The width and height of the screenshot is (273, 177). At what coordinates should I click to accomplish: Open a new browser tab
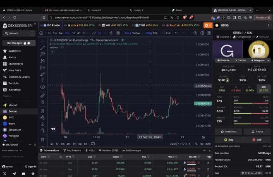tap(257, 10)
